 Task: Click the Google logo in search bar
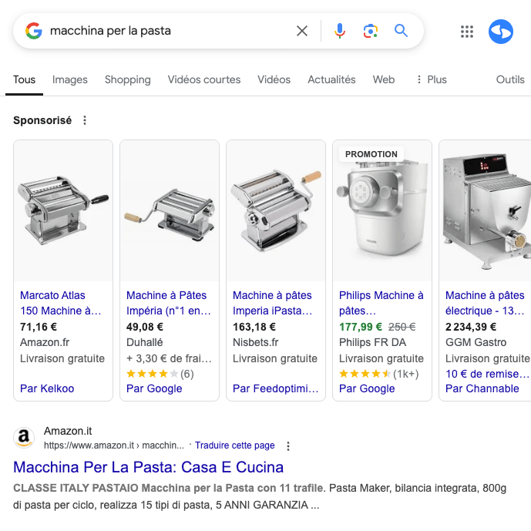[34, 31]
